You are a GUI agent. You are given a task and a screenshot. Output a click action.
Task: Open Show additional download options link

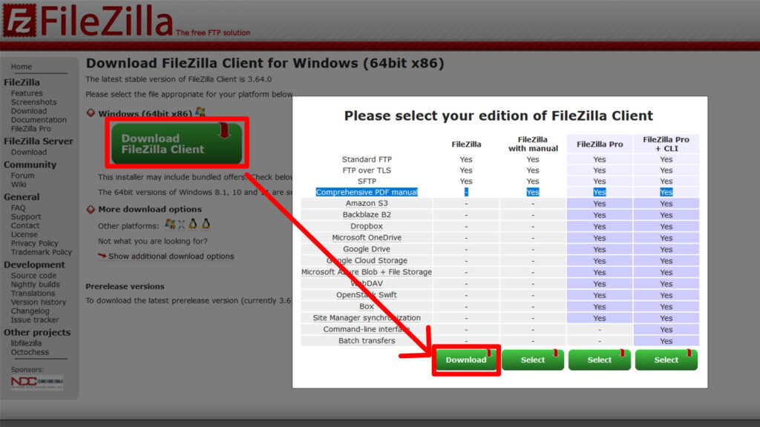[x=171, y=256]
